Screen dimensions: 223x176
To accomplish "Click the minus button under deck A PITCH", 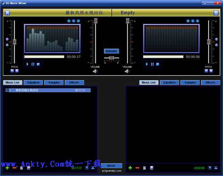I will (x=12, y=71).
